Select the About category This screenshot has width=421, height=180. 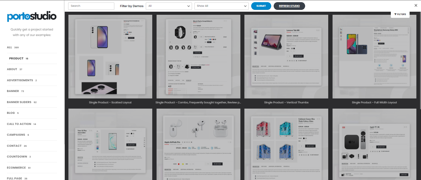click(x=14, y=69)
